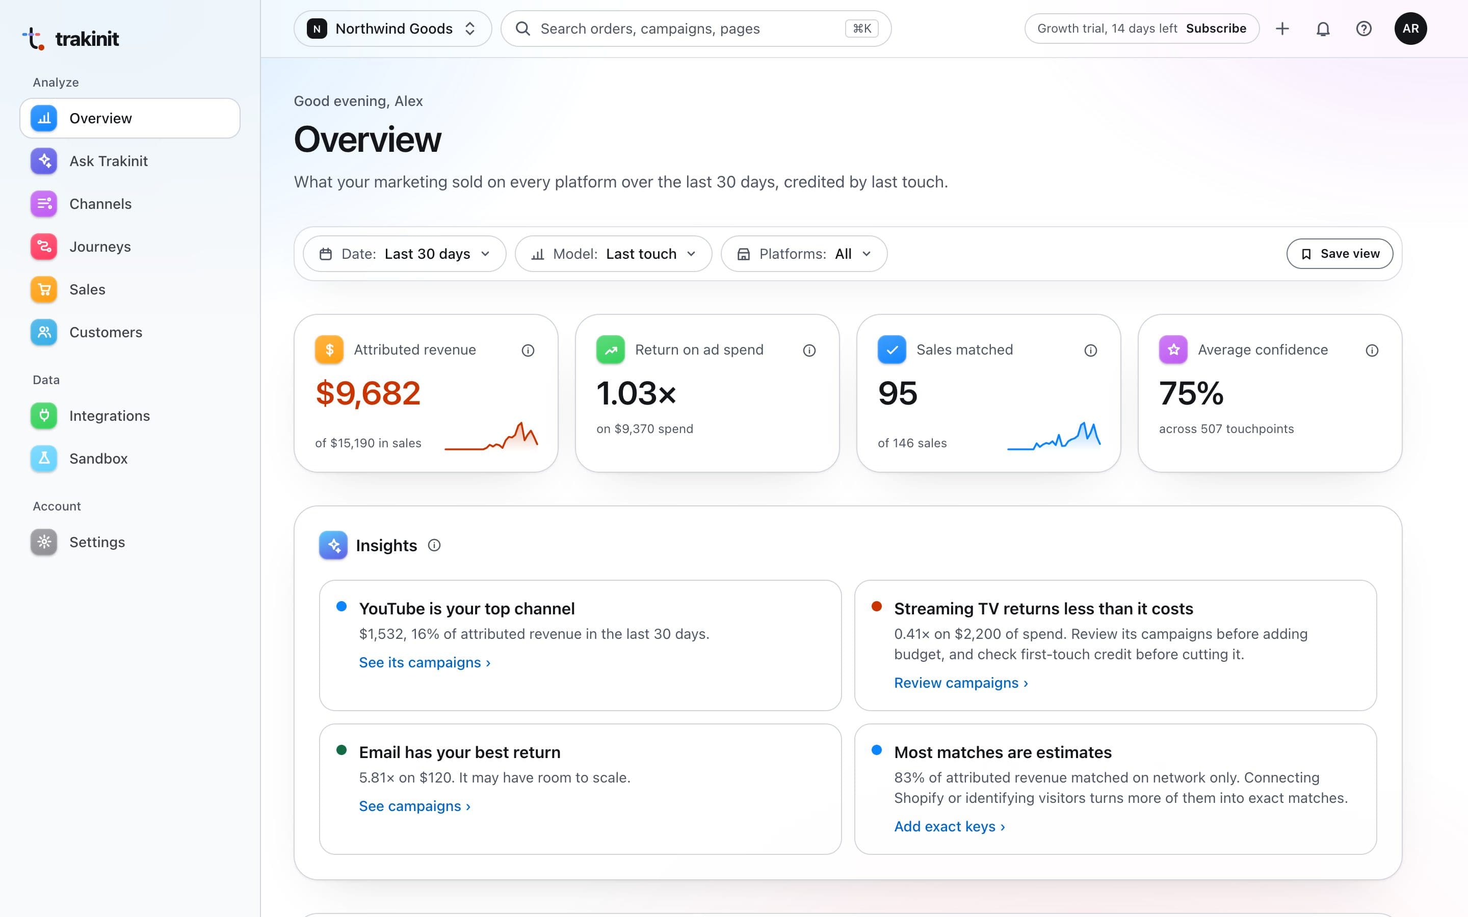Click the Attributed revenue sparkline chart

coord(491,436)
